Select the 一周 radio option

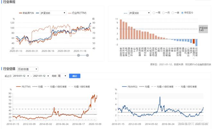[154, 13]
